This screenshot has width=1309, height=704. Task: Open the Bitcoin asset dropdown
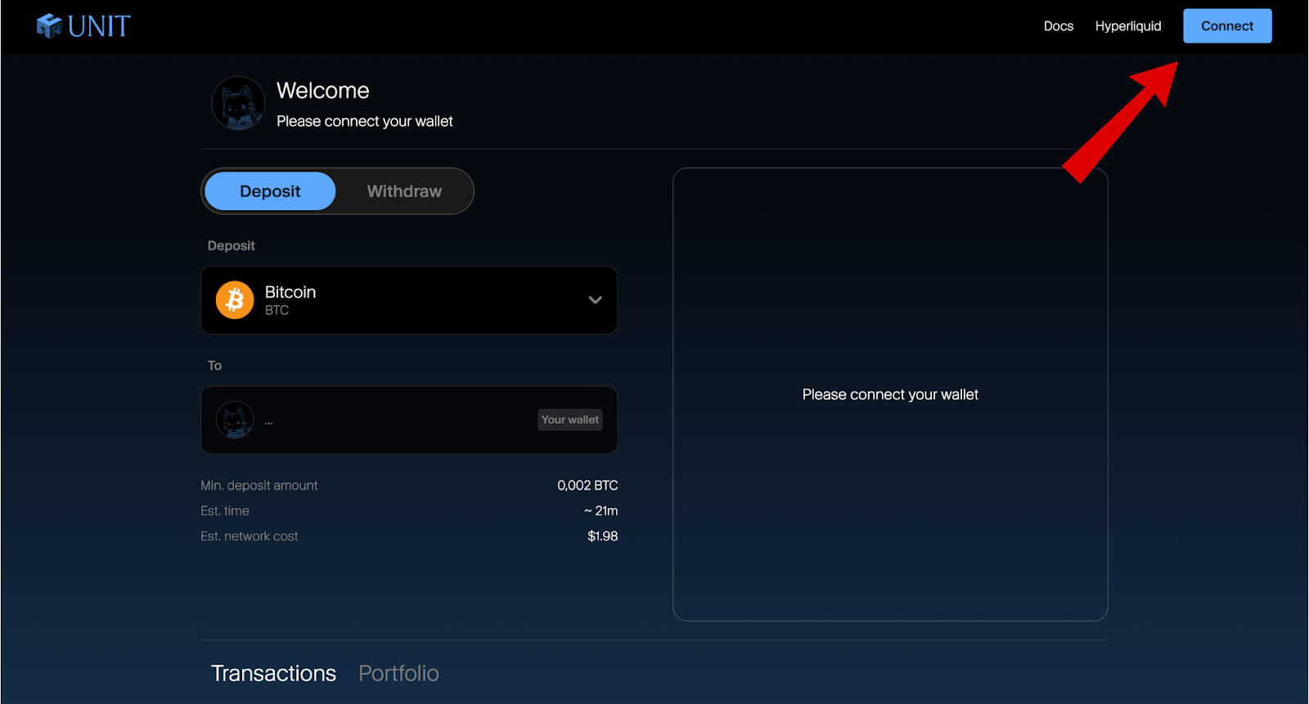pos(409,300)
